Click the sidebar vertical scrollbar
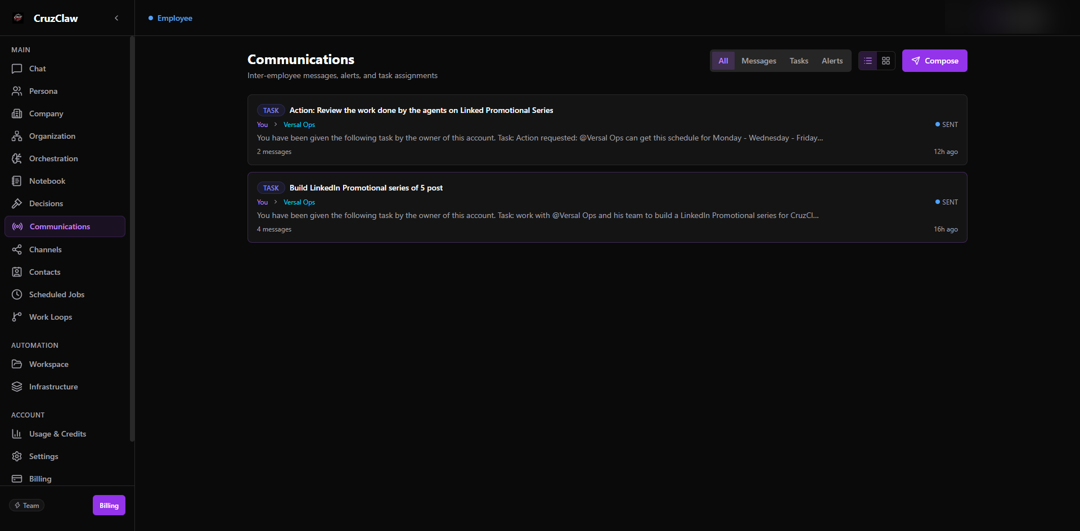The width and height of the screenshot is (1080, 531). pos(132,239)
